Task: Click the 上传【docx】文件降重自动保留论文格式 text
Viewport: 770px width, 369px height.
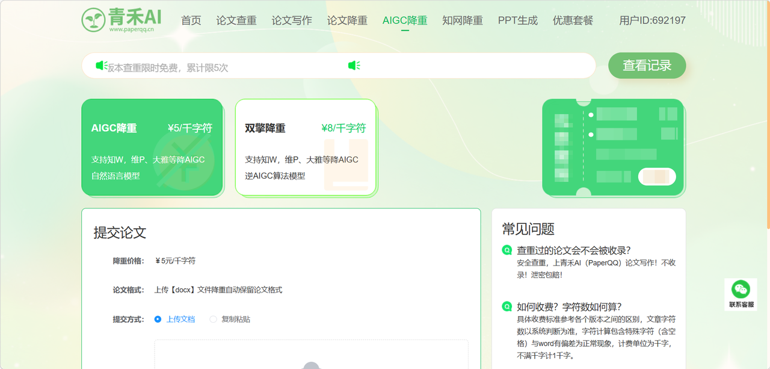Action: tap(218, 290)
